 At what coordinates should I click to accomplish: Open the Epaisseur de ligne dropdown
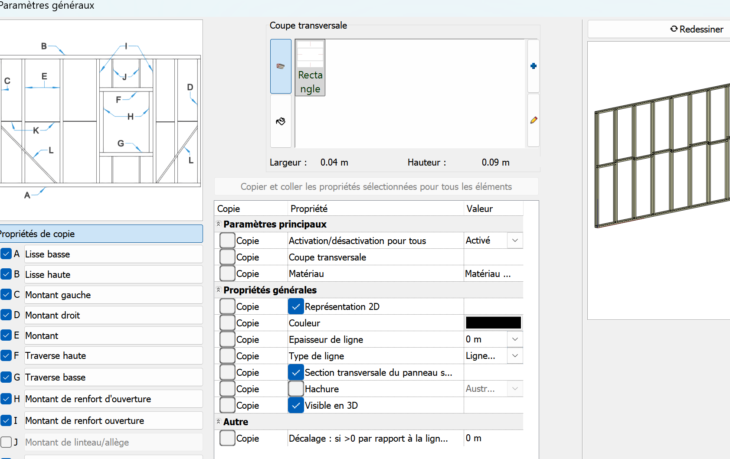pos(515,339)
